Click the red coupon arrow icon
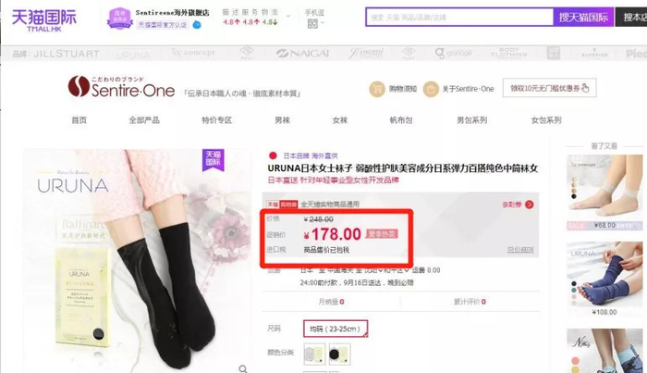This screenshot has height=373, width=647. coord(530,205)
